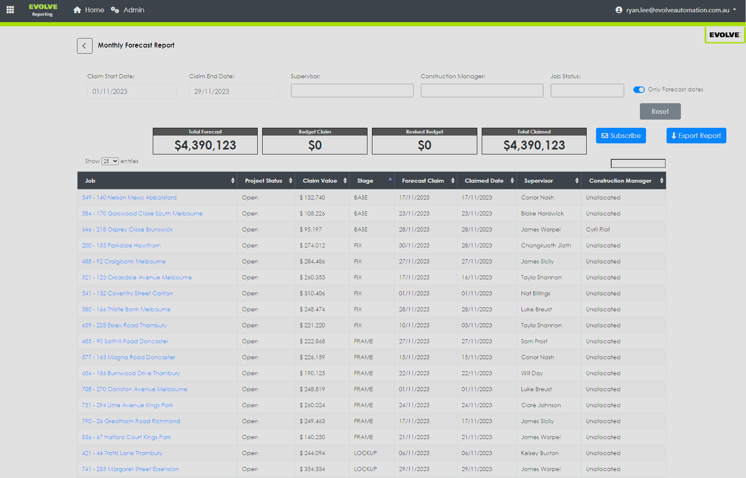Viewport: 746px width, 478px height.
Task: Click the Evolve logo in top right
Action: [724, 35]
